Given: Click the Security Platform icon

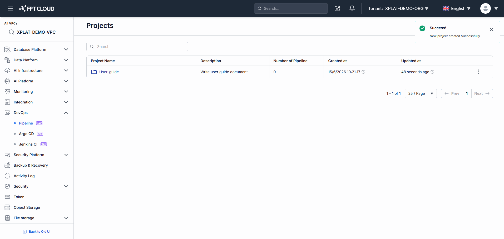Looking at the screenshot, I should (x=7, y=155).
